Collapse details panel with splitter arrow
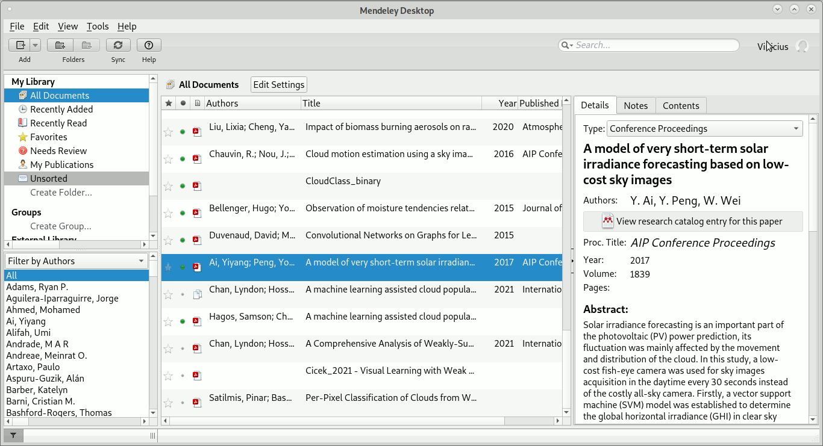 click(x=571, y=261)
